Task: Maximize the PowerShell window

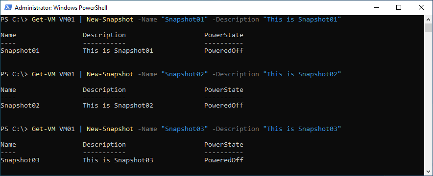Action: click(x=399, y=7)
